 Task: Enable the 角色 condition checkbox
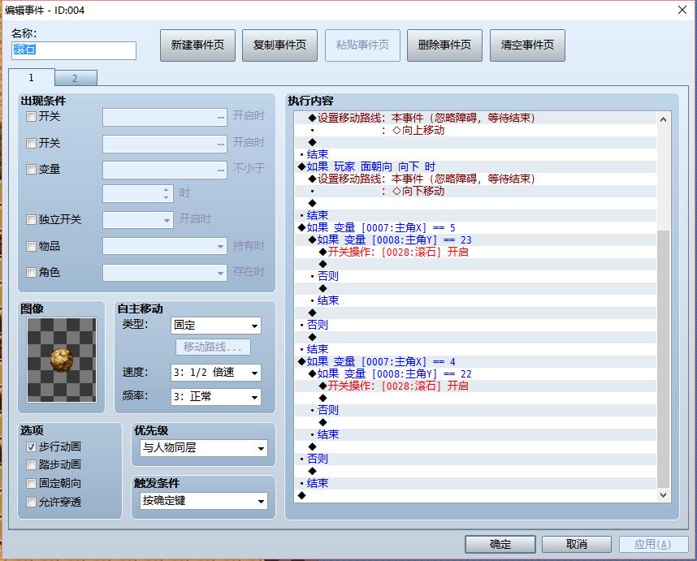pyautogui.click(x=31, y=272)
